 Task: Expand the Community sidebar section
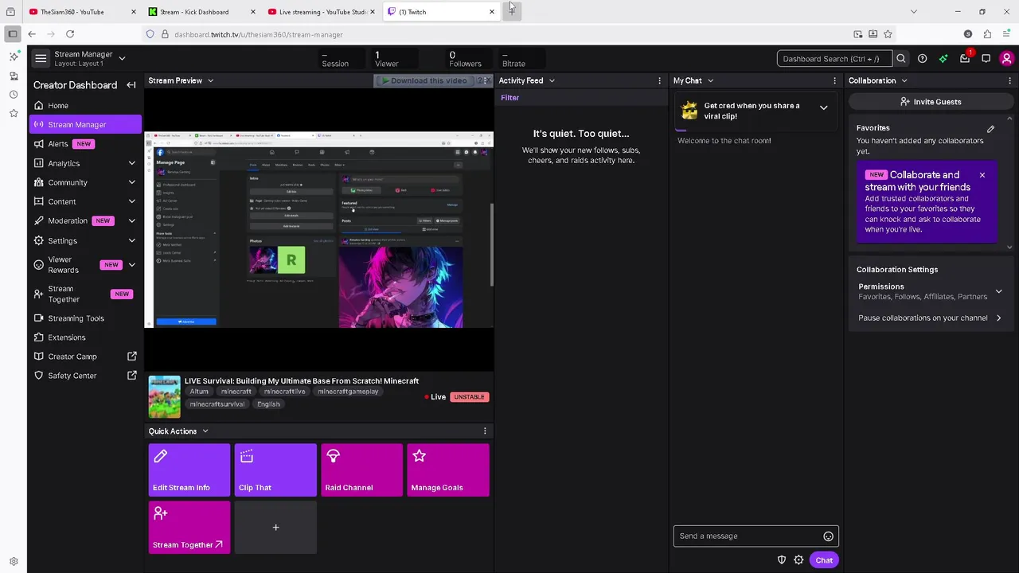(x=131, y=182)
